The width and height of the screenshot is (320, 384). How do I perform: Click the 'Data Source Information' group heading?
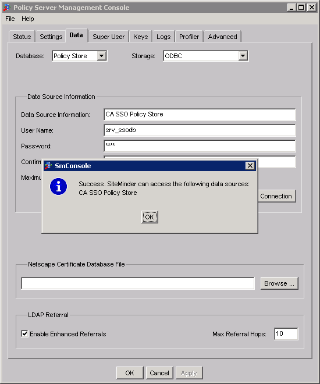pos(61,97)
